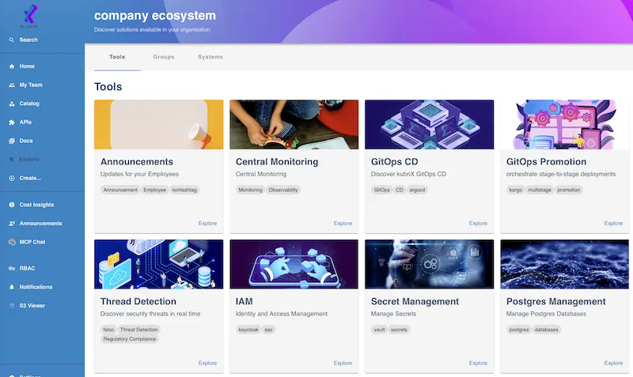Click the Create plus icon
Screen dimensions: 633x377
tap(11, 178)
